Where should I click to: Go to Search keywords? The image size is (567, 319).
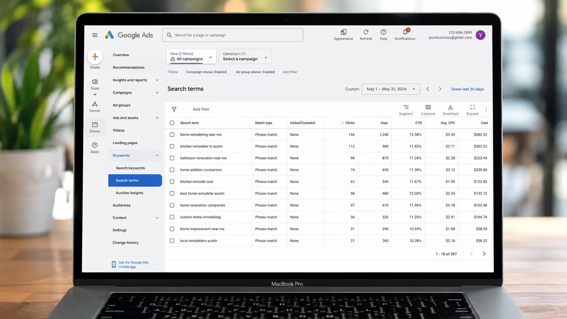(x=130, y=168)
